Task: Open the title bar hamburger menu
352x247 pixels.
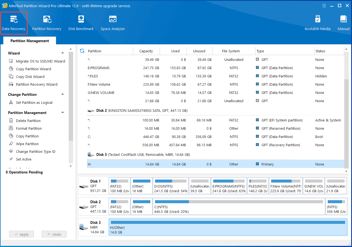Action: click(x=324, y=6)
